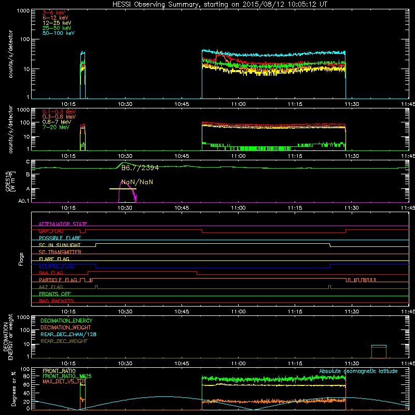Select the SC_IN_SUNLIGHT flag label
Viewport: 415px width, 415px height.
click(x=60, y=245)
